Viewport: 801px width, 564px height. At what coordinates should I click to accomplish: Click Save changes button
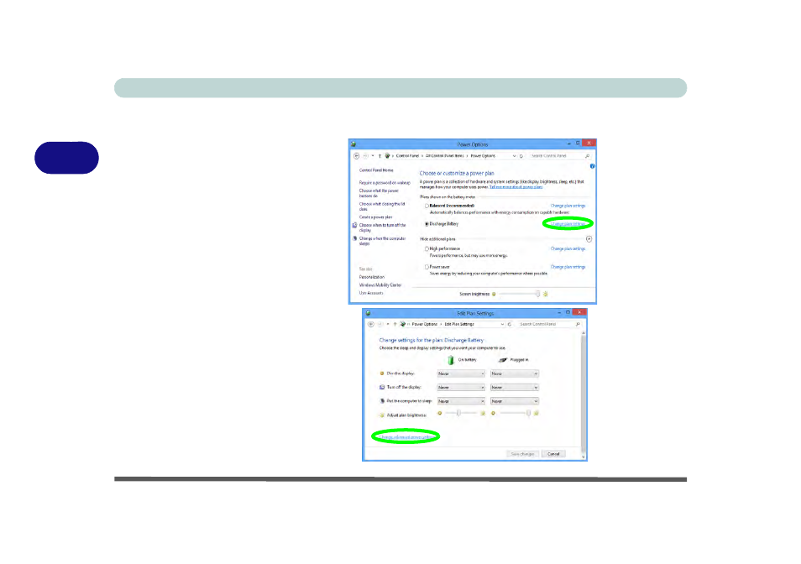pos(522,454)
